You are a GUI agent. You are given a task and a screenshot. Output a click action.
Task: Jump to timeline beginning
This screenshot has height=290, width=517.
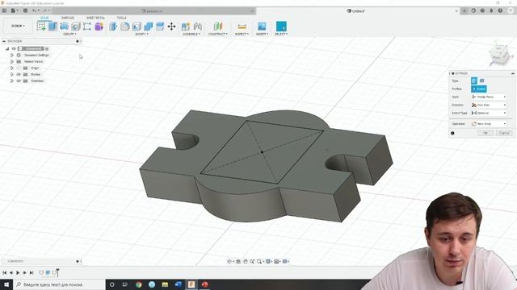point(4,272)
